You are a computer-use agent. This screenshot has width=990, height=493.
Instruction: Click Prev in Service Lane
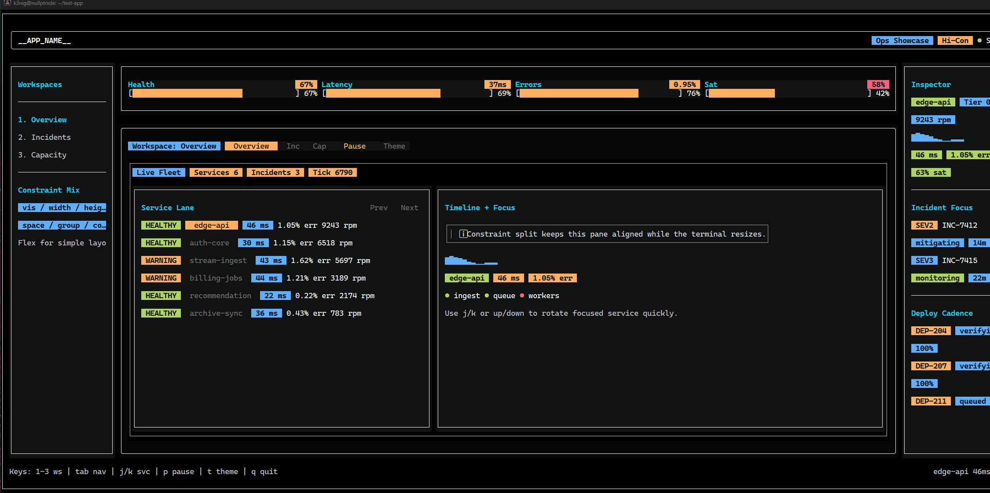click(378, 208)
